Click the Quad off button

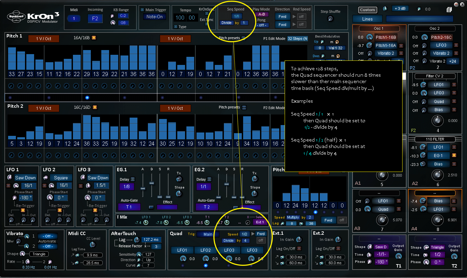click(x=261, y=241)
